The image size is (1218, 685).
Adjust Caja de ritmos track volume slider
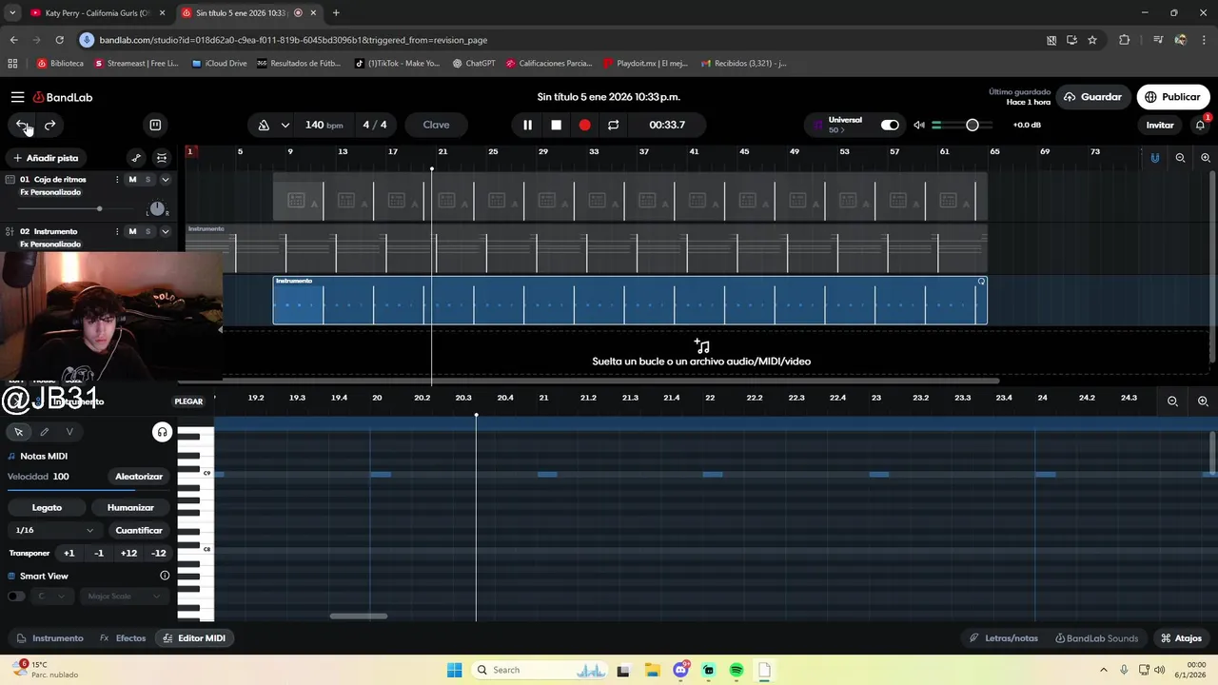click(x=99, y=208)
